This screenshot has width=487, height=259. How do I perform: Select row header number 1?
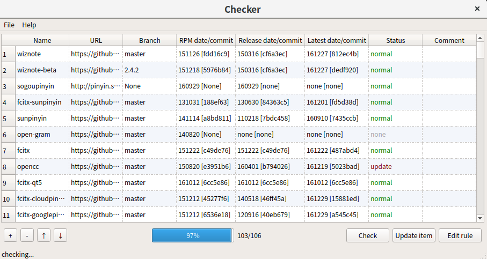point(9,54)
